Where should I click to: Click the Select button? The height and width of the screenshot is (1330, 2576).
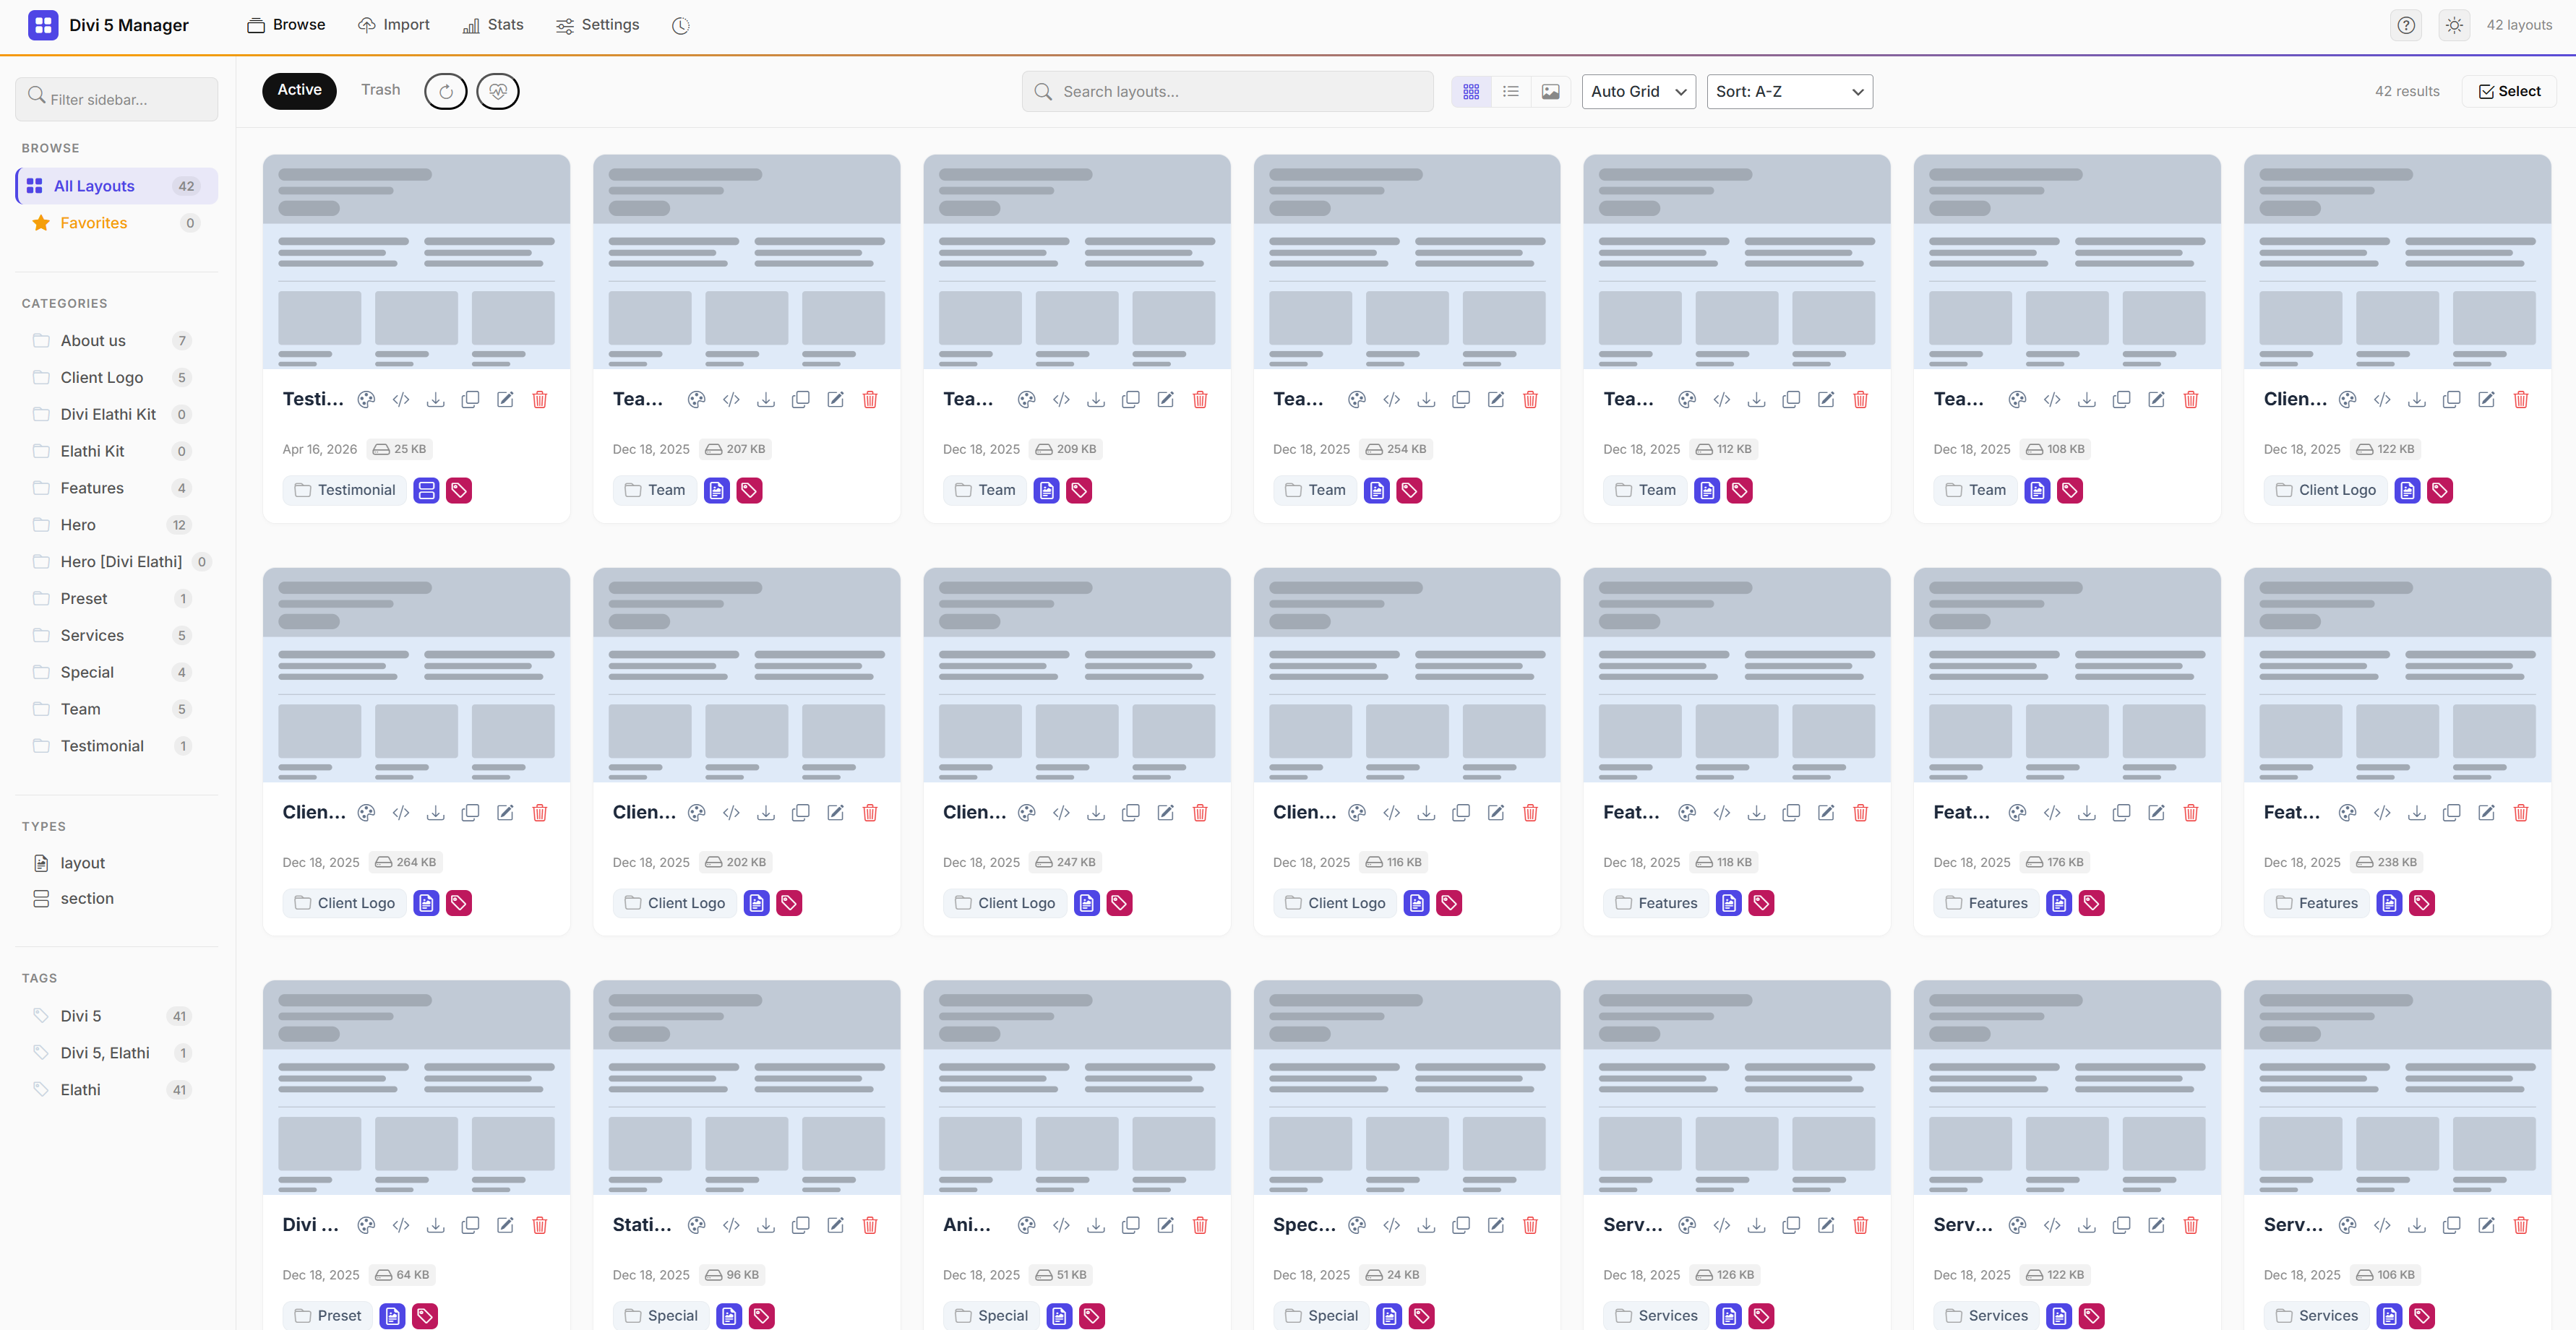click(x=2509, y=91)
